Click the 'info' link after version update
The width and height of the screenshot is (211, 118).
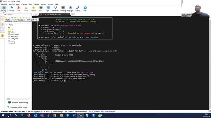tap(115, 51)
